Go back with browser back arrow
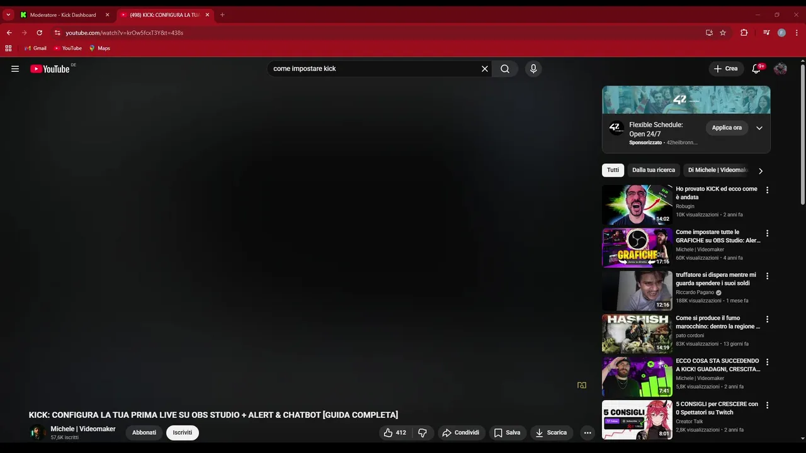This screenshot has height=453, width=806. tap(9, 33)
